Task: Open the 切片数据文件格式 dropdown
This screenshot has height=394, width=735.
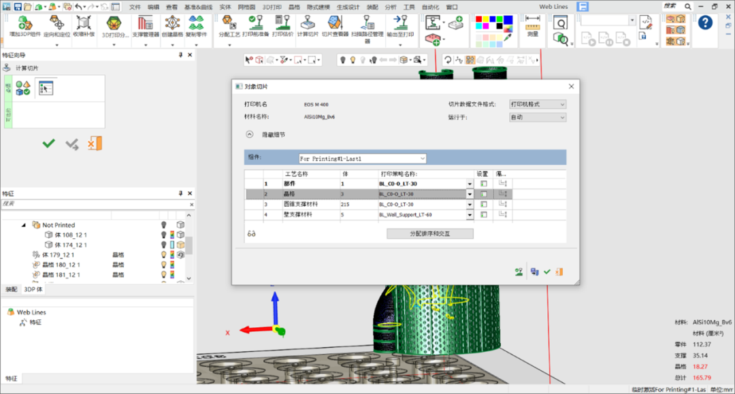Action: click(x=538, y=105)
